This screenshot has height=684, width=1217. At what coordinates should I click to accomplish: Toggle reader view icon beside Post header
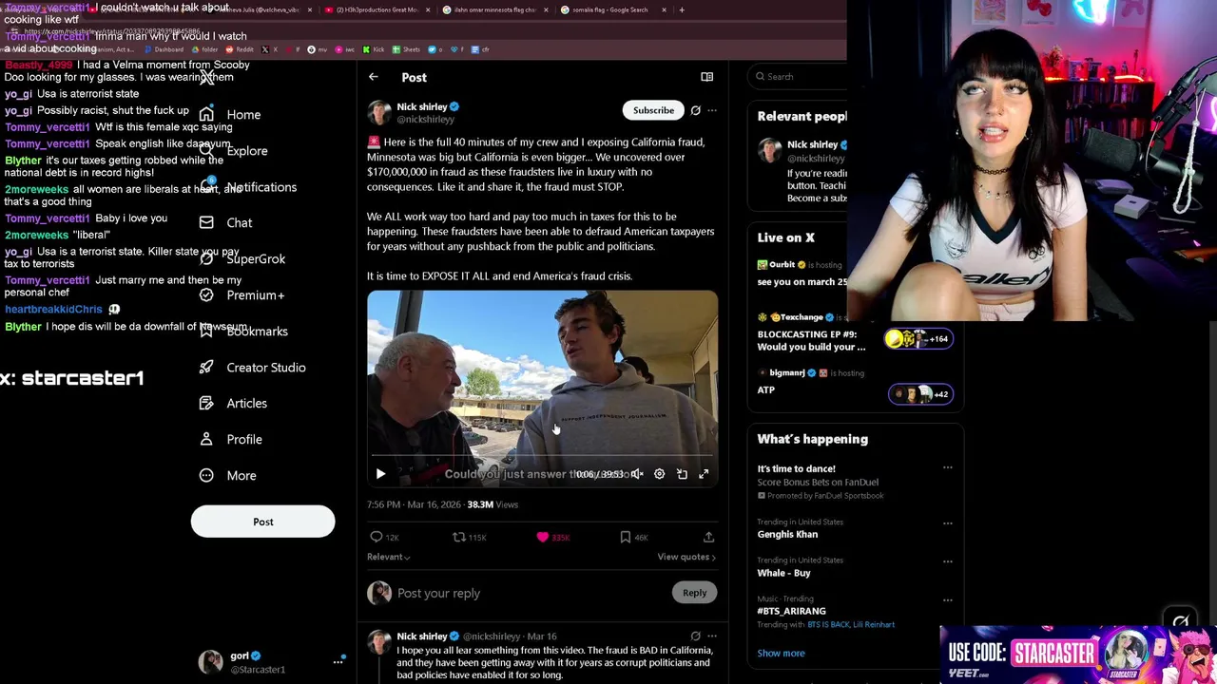pyautogui.click(x=706, y=77)
